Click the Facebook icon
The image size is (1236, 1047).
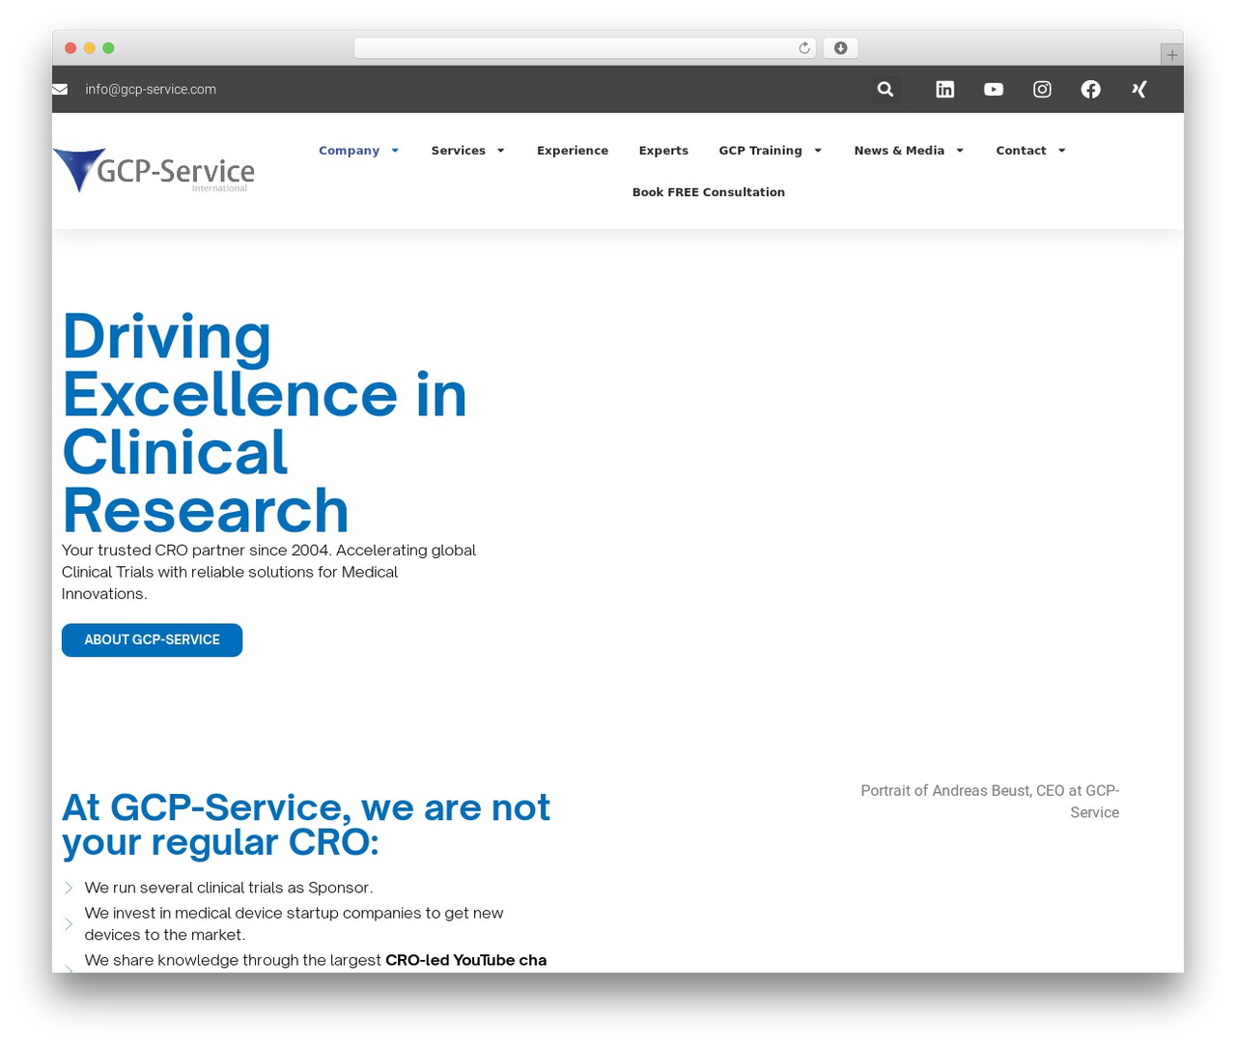click(x=1091, y=89)
